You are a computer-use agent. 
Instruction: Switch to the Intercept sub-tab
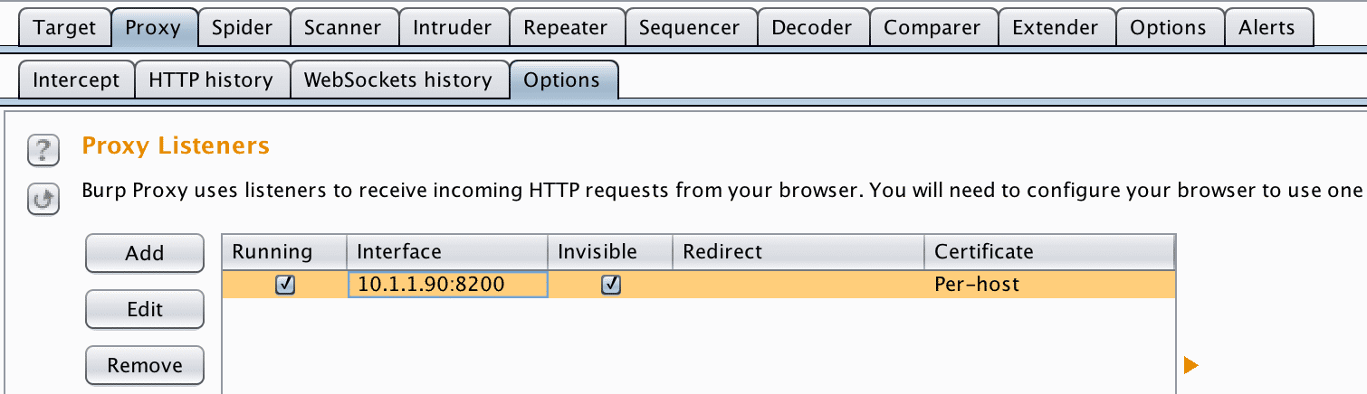(x=76, y=80)
